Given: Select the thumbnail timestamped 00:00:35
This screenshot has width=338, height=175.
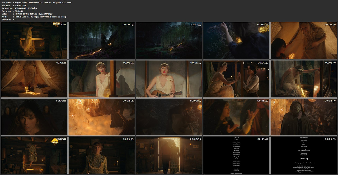Looking at the screenshot, I should pos(169,41).
